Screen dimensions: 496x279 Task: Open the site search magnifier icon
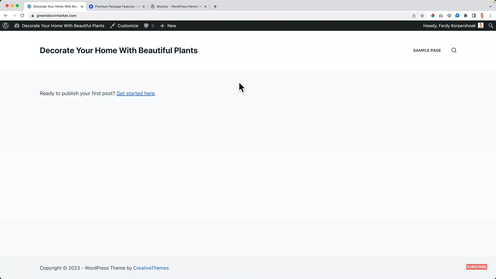click(x=454, y=50)
